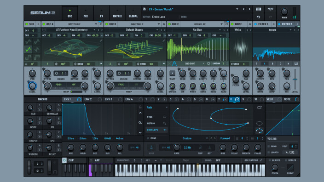Enable the voicing LEGATO checkbox
The width and height of the screenshot is (324, 182).
point(269,152)
